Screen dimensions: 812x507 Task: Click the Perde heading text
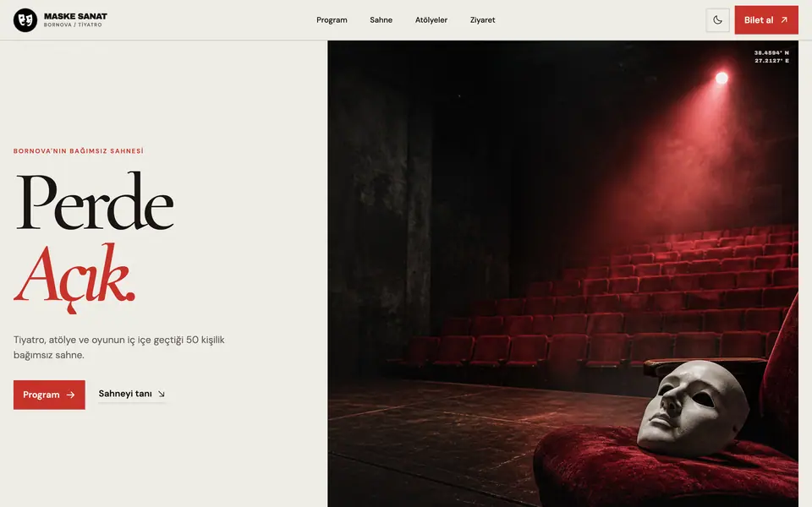point(95,201)
